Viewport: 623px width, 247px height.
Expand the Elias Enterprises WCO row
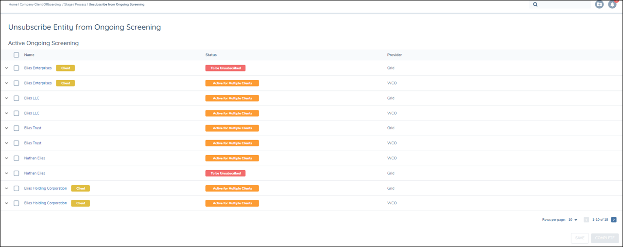pyautogui.click(x=6, y=83)
